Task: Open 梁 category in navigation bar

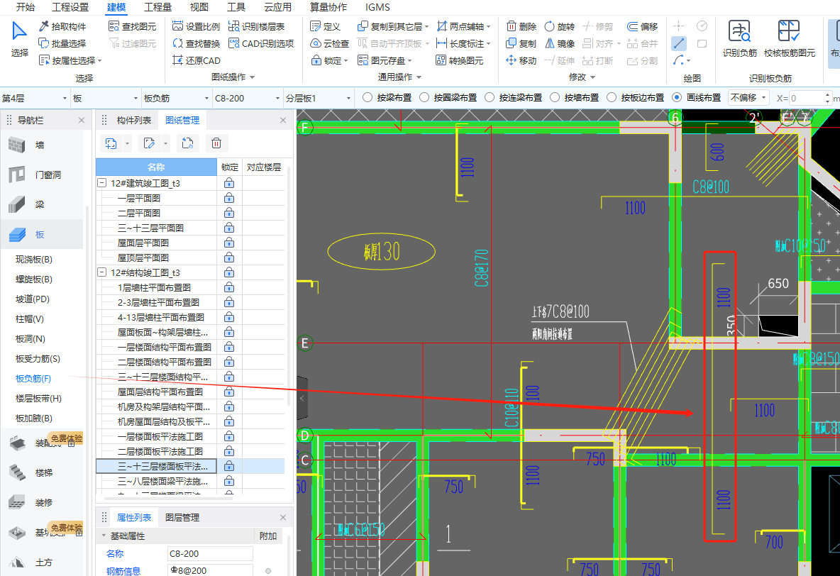Action: pos(40,204)
